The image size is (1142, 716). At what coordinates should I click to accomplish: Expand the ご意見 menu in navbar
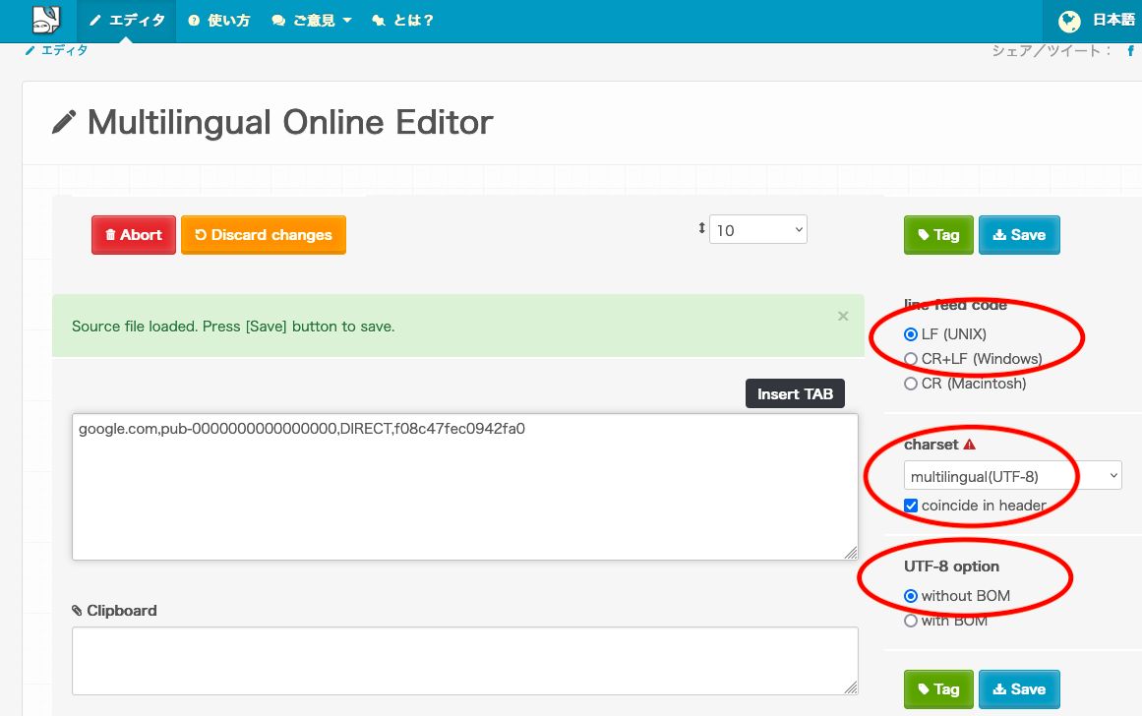coord(312,21)
